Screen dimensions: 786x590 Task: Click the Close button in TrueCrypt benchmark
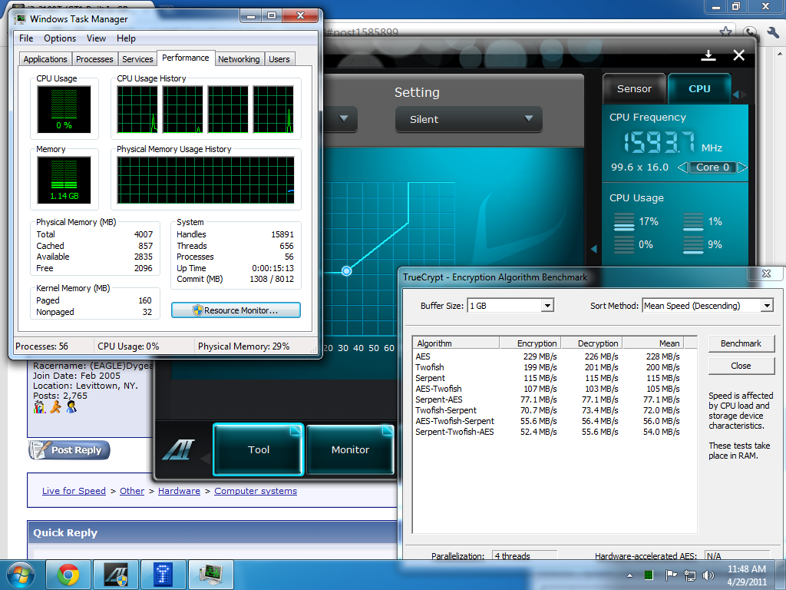click(741, 366)
